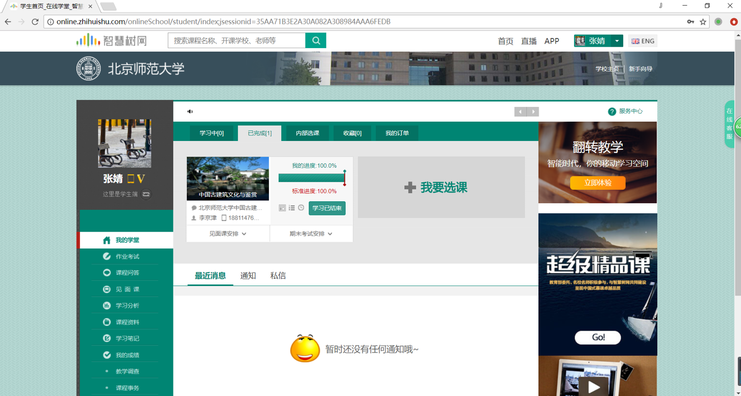The width and height of the screenshot is (741, 396).
Task: Click the browser reload button
Action: coord(35,22)
